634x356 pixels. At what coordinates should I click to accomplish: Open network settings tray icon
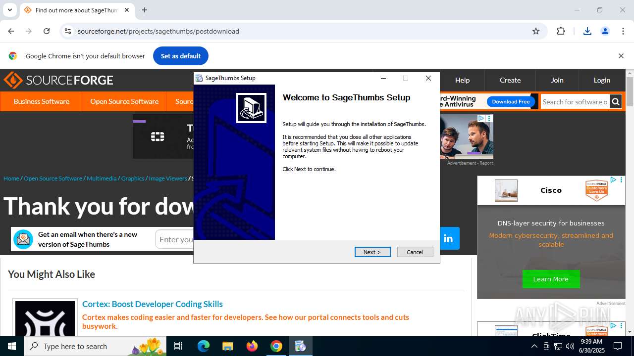[x=558, y=346]
